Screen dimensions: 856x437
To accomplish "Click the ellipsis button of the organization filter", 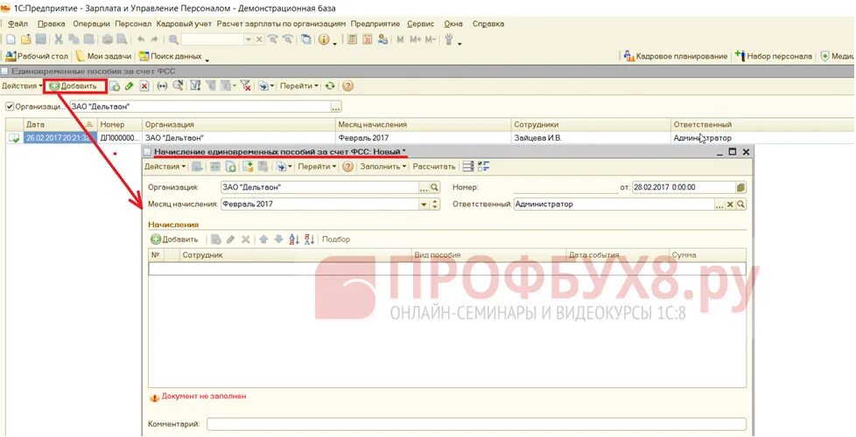I will click(x=336, y=107).
